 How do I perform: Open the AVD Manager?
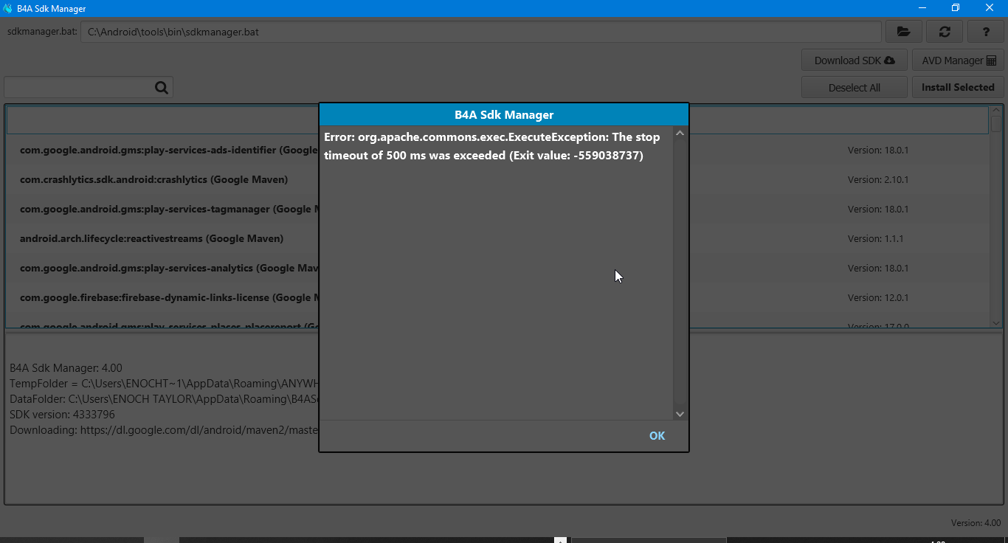click(x=959, y=60)
